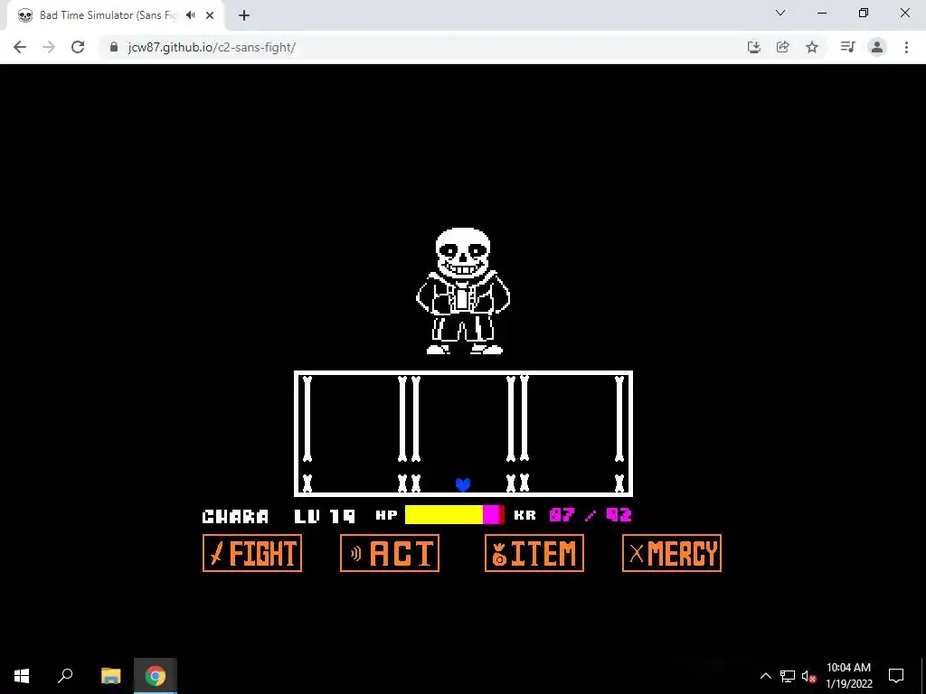This screenshot has height=694, width=926.
Task: Reload the Bad Time Simulator page
Action: pos(78,47)
